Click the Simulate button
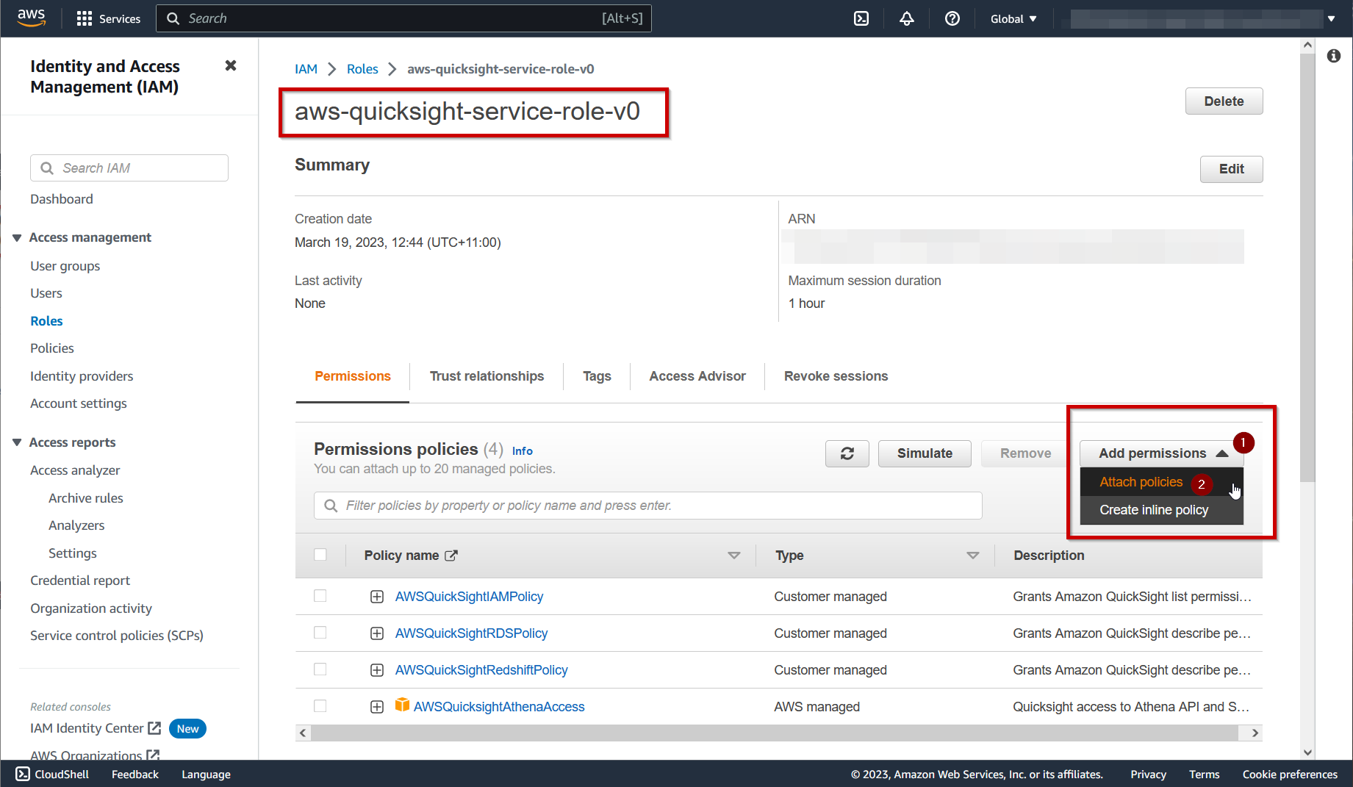1353x787 pixels. (x=925, y=453)
